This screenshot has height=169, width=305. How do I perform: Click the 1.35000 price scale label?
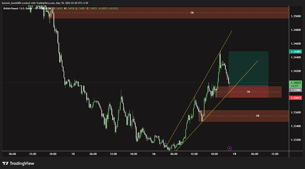click(x=296, y=16)
